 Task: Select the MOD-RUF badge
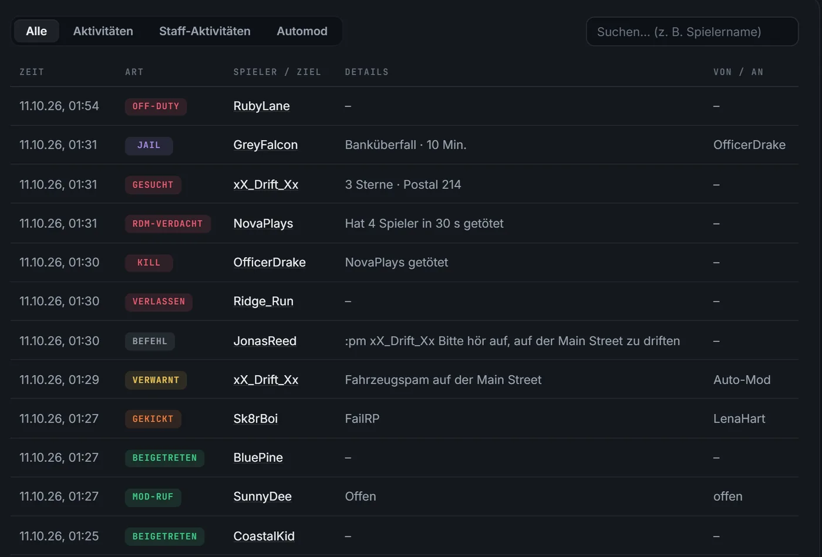(x=153, y=497)
